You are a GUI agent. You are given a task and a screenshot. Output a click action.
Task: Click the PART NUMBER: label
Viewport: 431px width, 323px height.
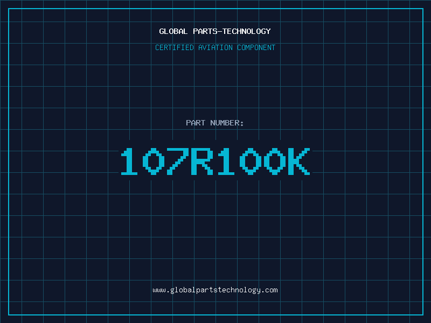215,123
